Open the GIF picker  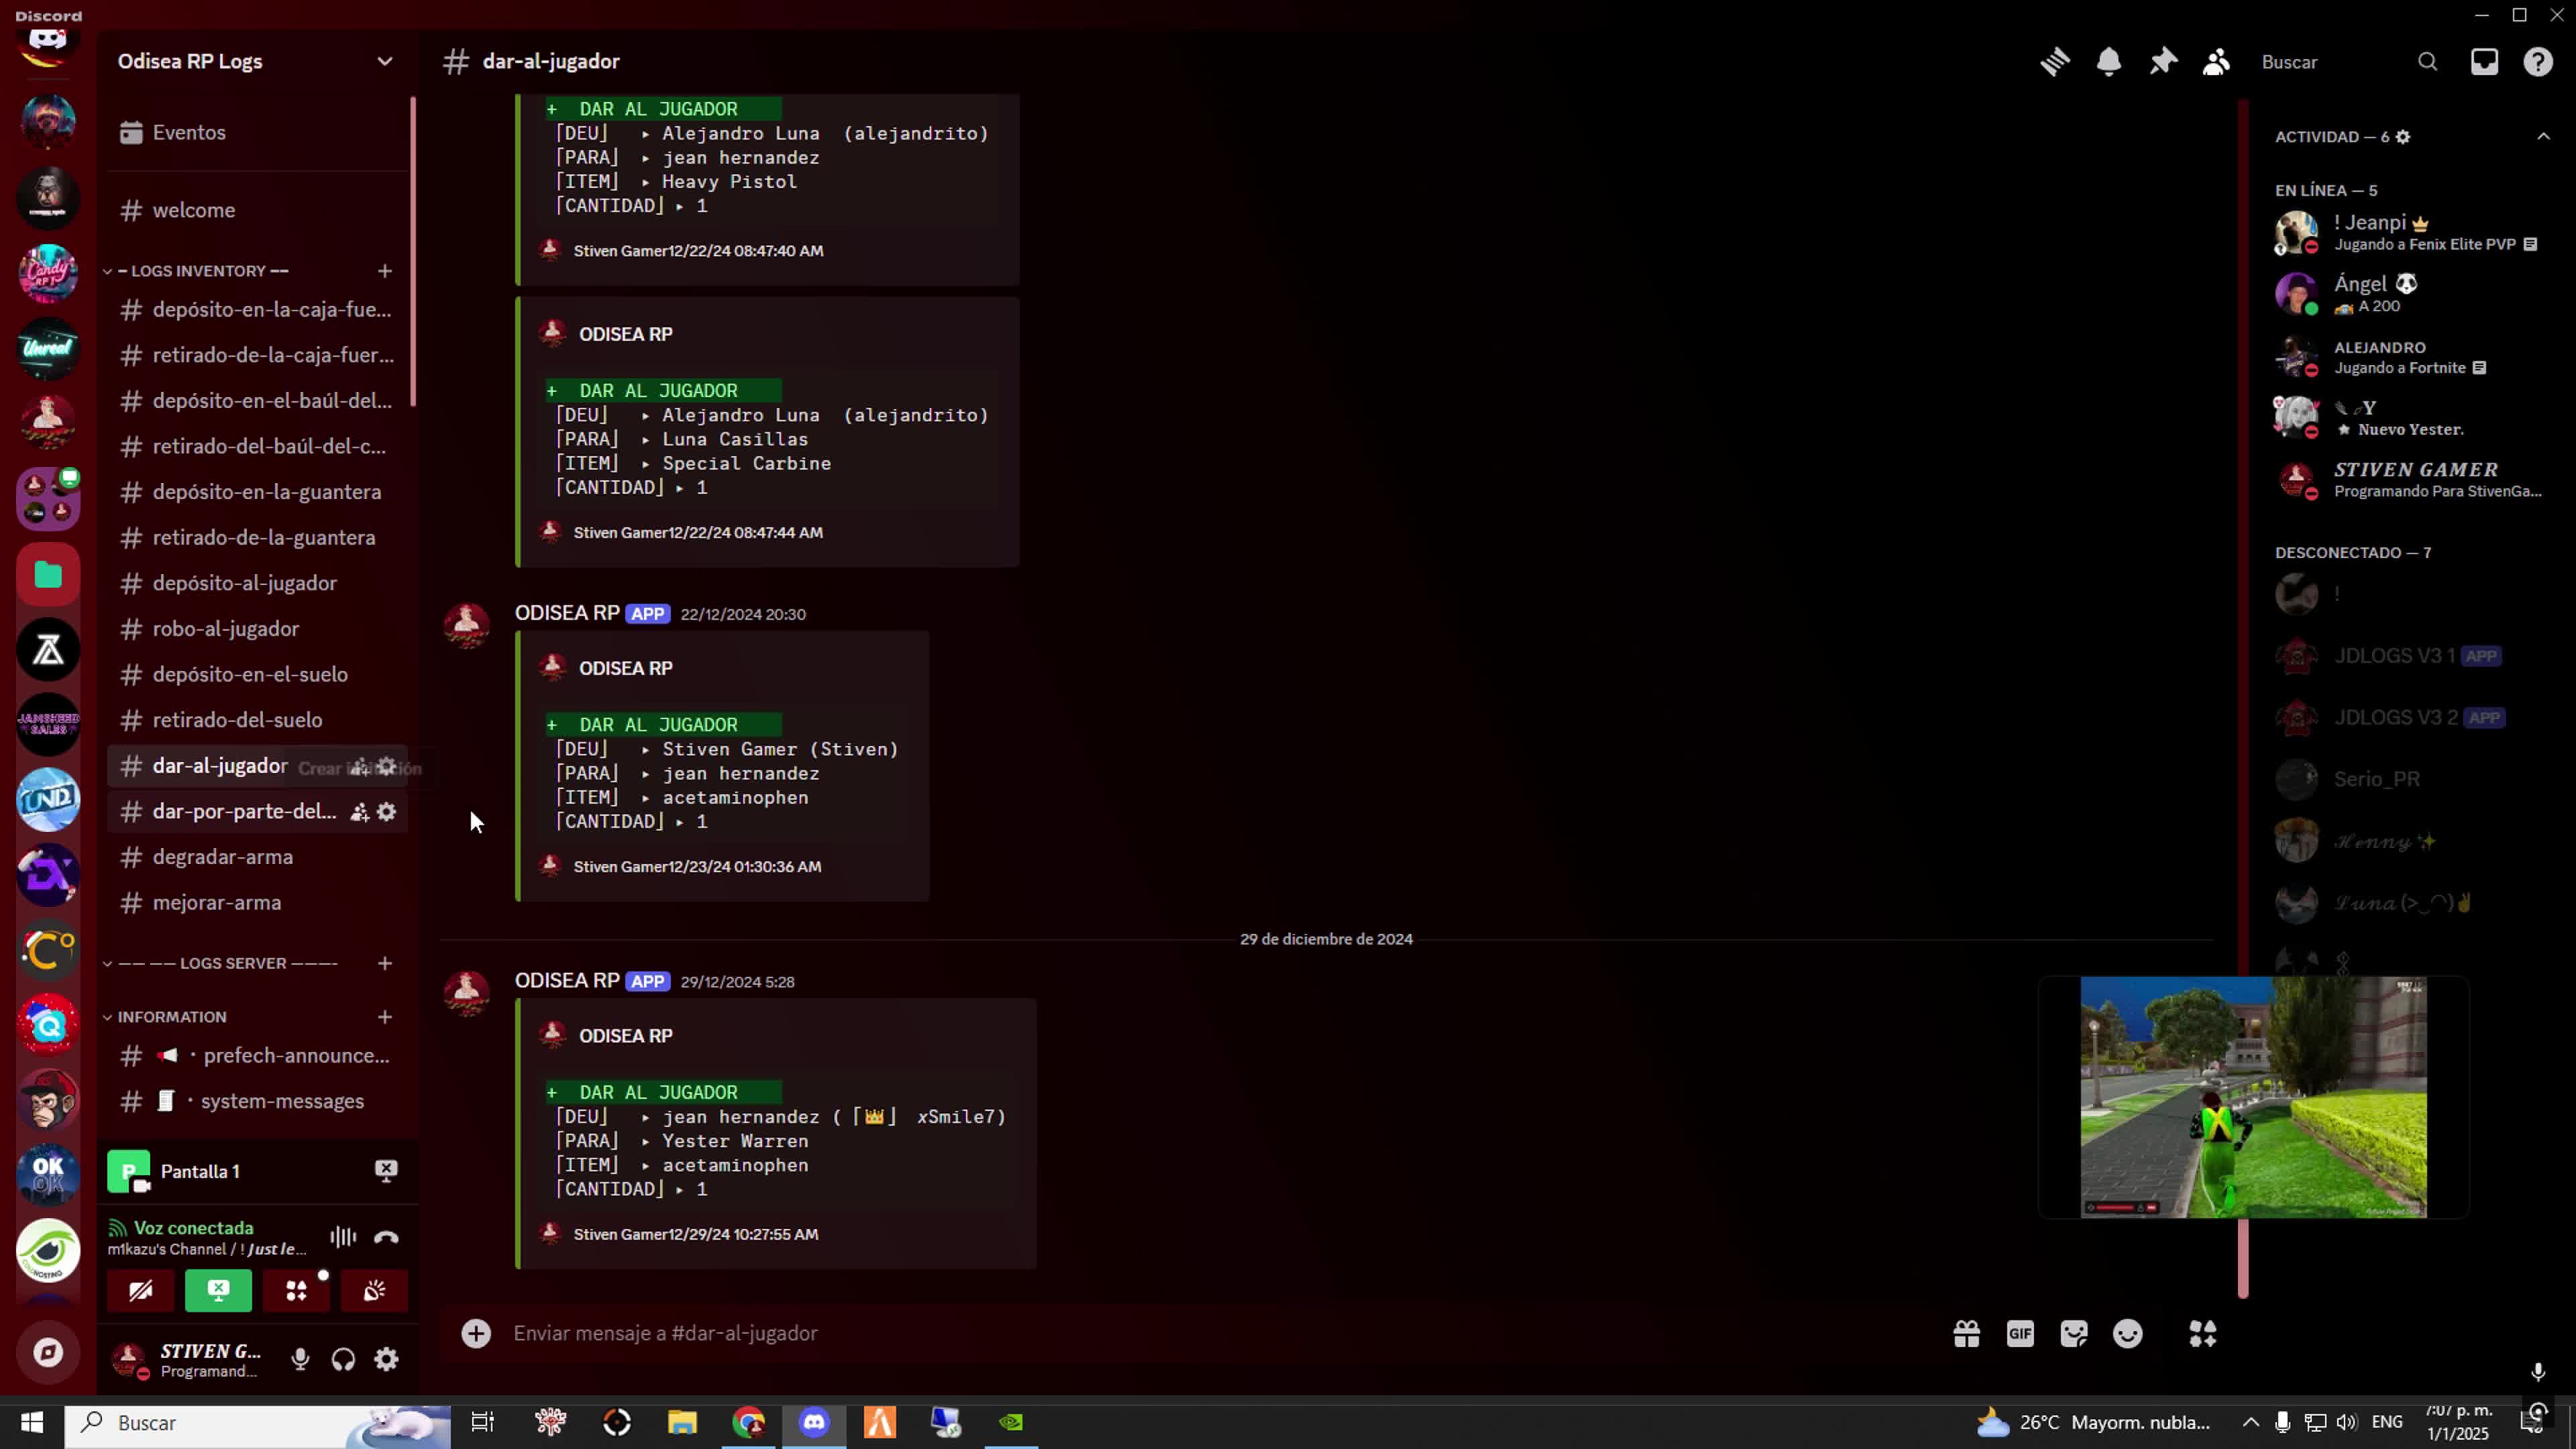pos(2020,1334)
